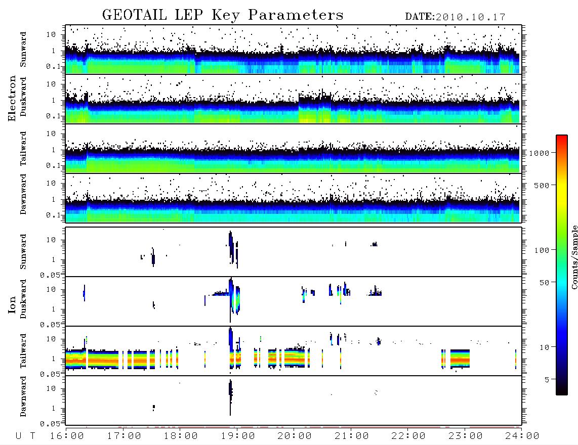The height and width of the screenshot is (445, 578).
Task: Click the "17:00" time tick label
Action: pos(124,436)
